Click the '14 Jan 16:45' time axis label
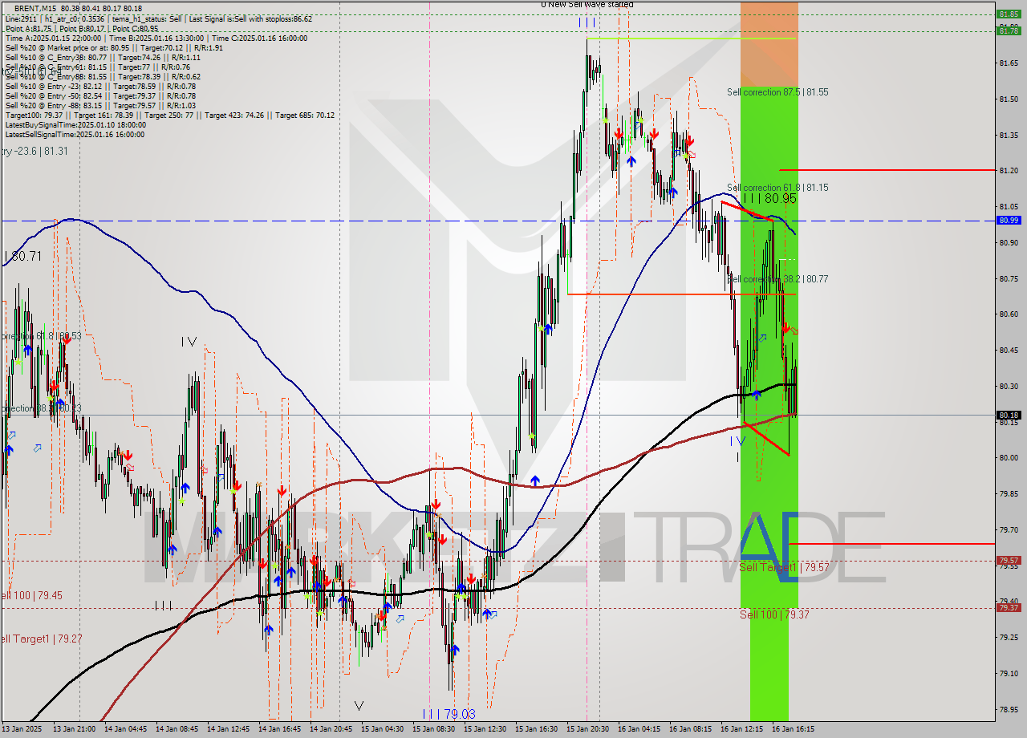Viewport: 1027px width, 738px height. coord(279,729)
